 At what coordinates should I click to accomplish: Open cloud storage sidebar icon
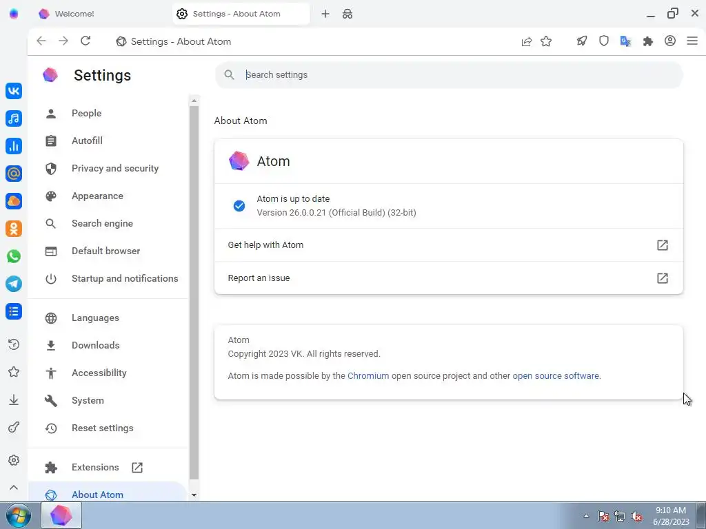(14, 201)
